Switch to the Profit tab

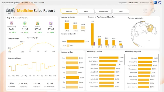(x=120, y=11)
